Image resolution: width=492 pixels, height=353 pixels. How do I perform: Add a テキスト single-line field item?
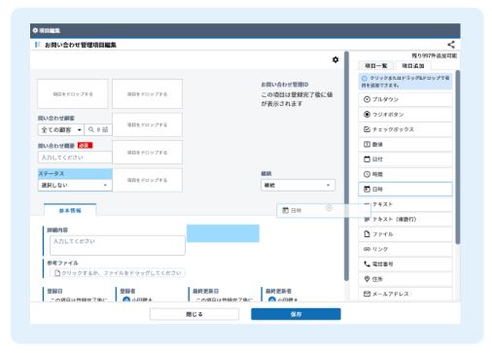pos(405,204)
